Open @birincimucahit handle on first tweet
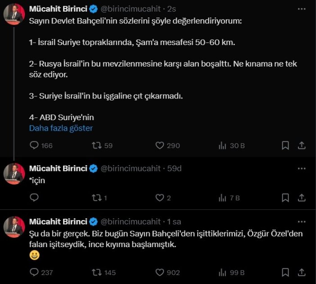Screen dimensions: 316x284 130,9
